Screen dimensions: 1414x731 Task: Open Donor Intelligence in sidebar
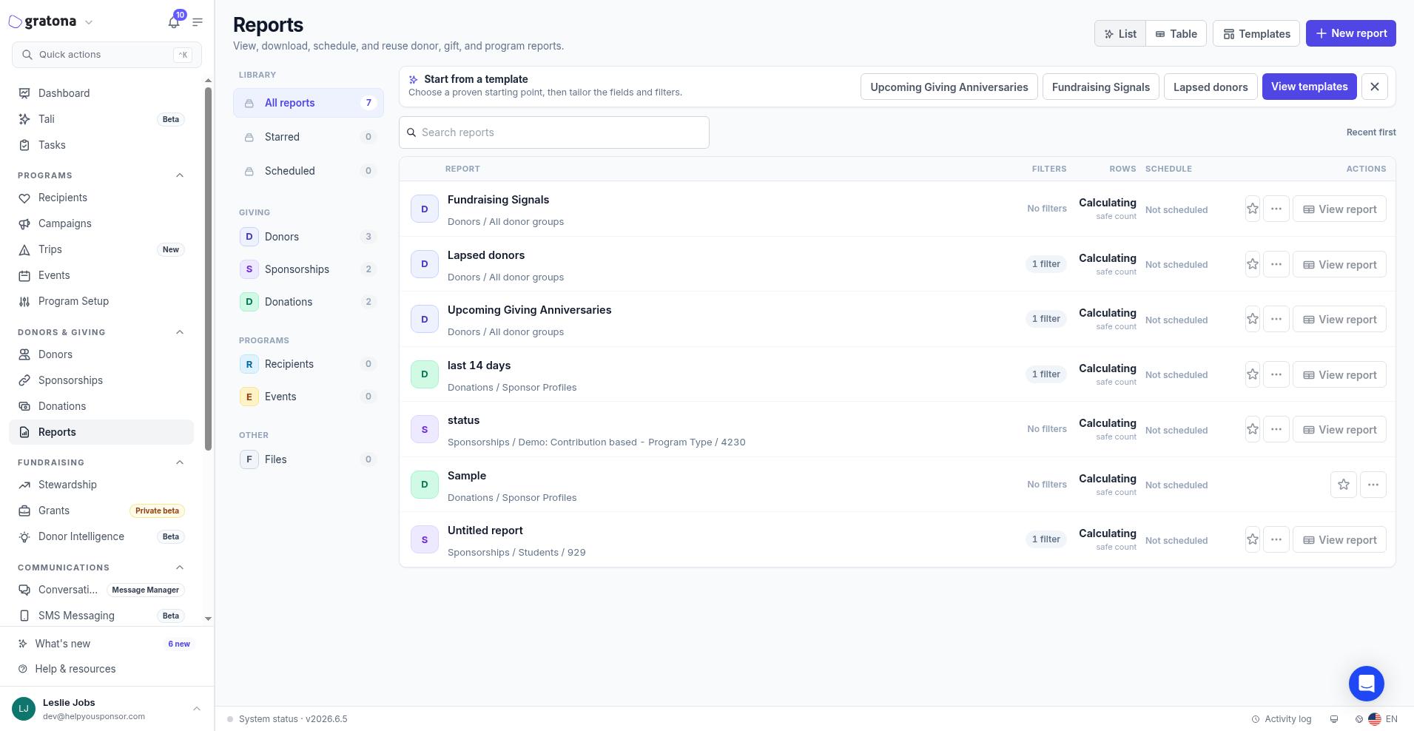(101, 536)
